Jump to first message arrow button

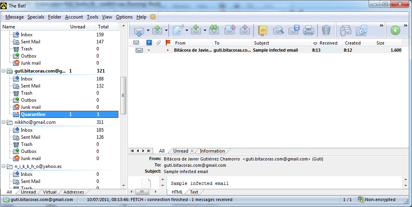tap(132, 151)
